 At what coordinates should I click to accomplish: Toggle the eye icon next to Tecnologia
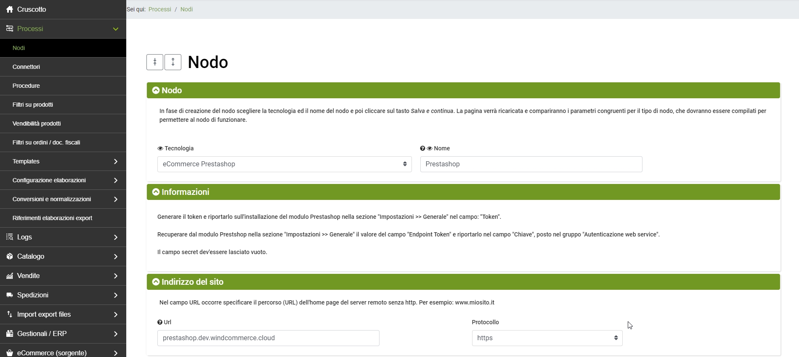tap(160, 148)
